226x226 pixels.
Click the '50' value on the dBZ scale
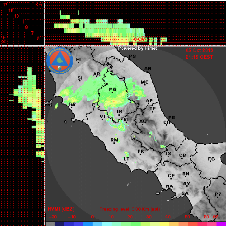point(187,217)
